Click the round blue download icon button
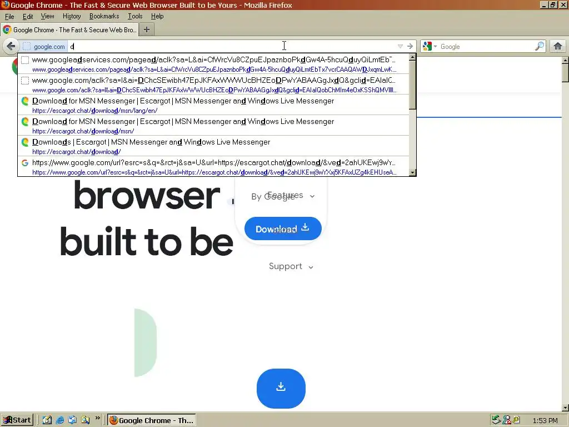Image resolution: width=569 pixels, height=427 pixels. click(x=281, y=389)
